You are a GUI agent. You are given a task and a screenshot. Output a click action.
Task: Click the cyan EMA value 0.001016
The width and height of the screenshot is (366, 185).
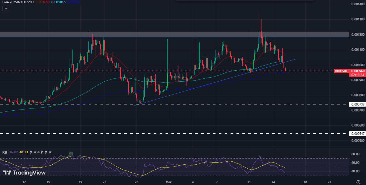pos(59,2)
